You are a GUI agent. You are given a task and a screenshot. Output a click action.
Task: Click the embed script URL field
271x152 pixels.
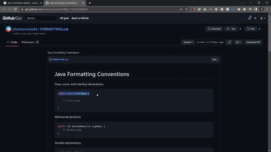210,42
